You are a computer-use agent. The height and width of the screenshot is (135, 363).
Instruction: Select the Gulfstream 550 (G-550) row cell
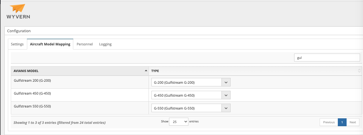coord(33,106)
